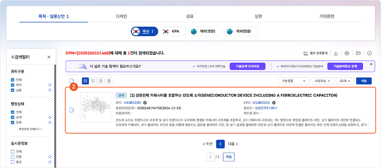Click the info circle icon in results toolbar
Viewport: 381px width, 168px height.
click(370, 53)
